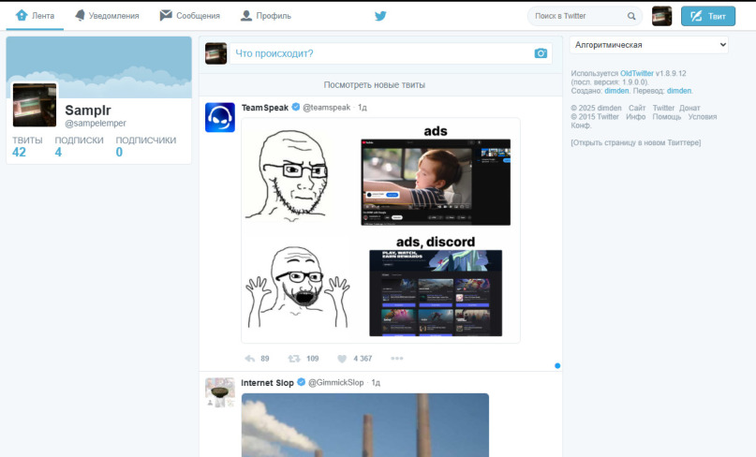Open the Лента home tab

tap(36, 16)
